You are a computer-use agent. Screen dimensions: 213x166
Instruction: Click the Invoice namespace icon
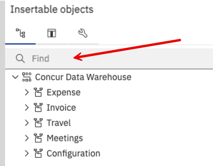pos(38,108)
